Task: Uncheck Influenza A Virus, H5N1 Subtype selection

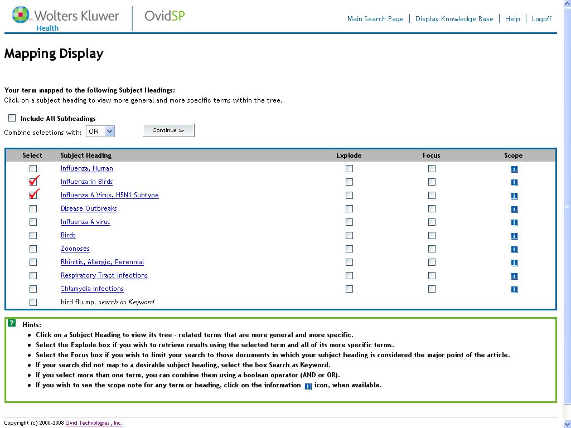Action: pos(33,195)
